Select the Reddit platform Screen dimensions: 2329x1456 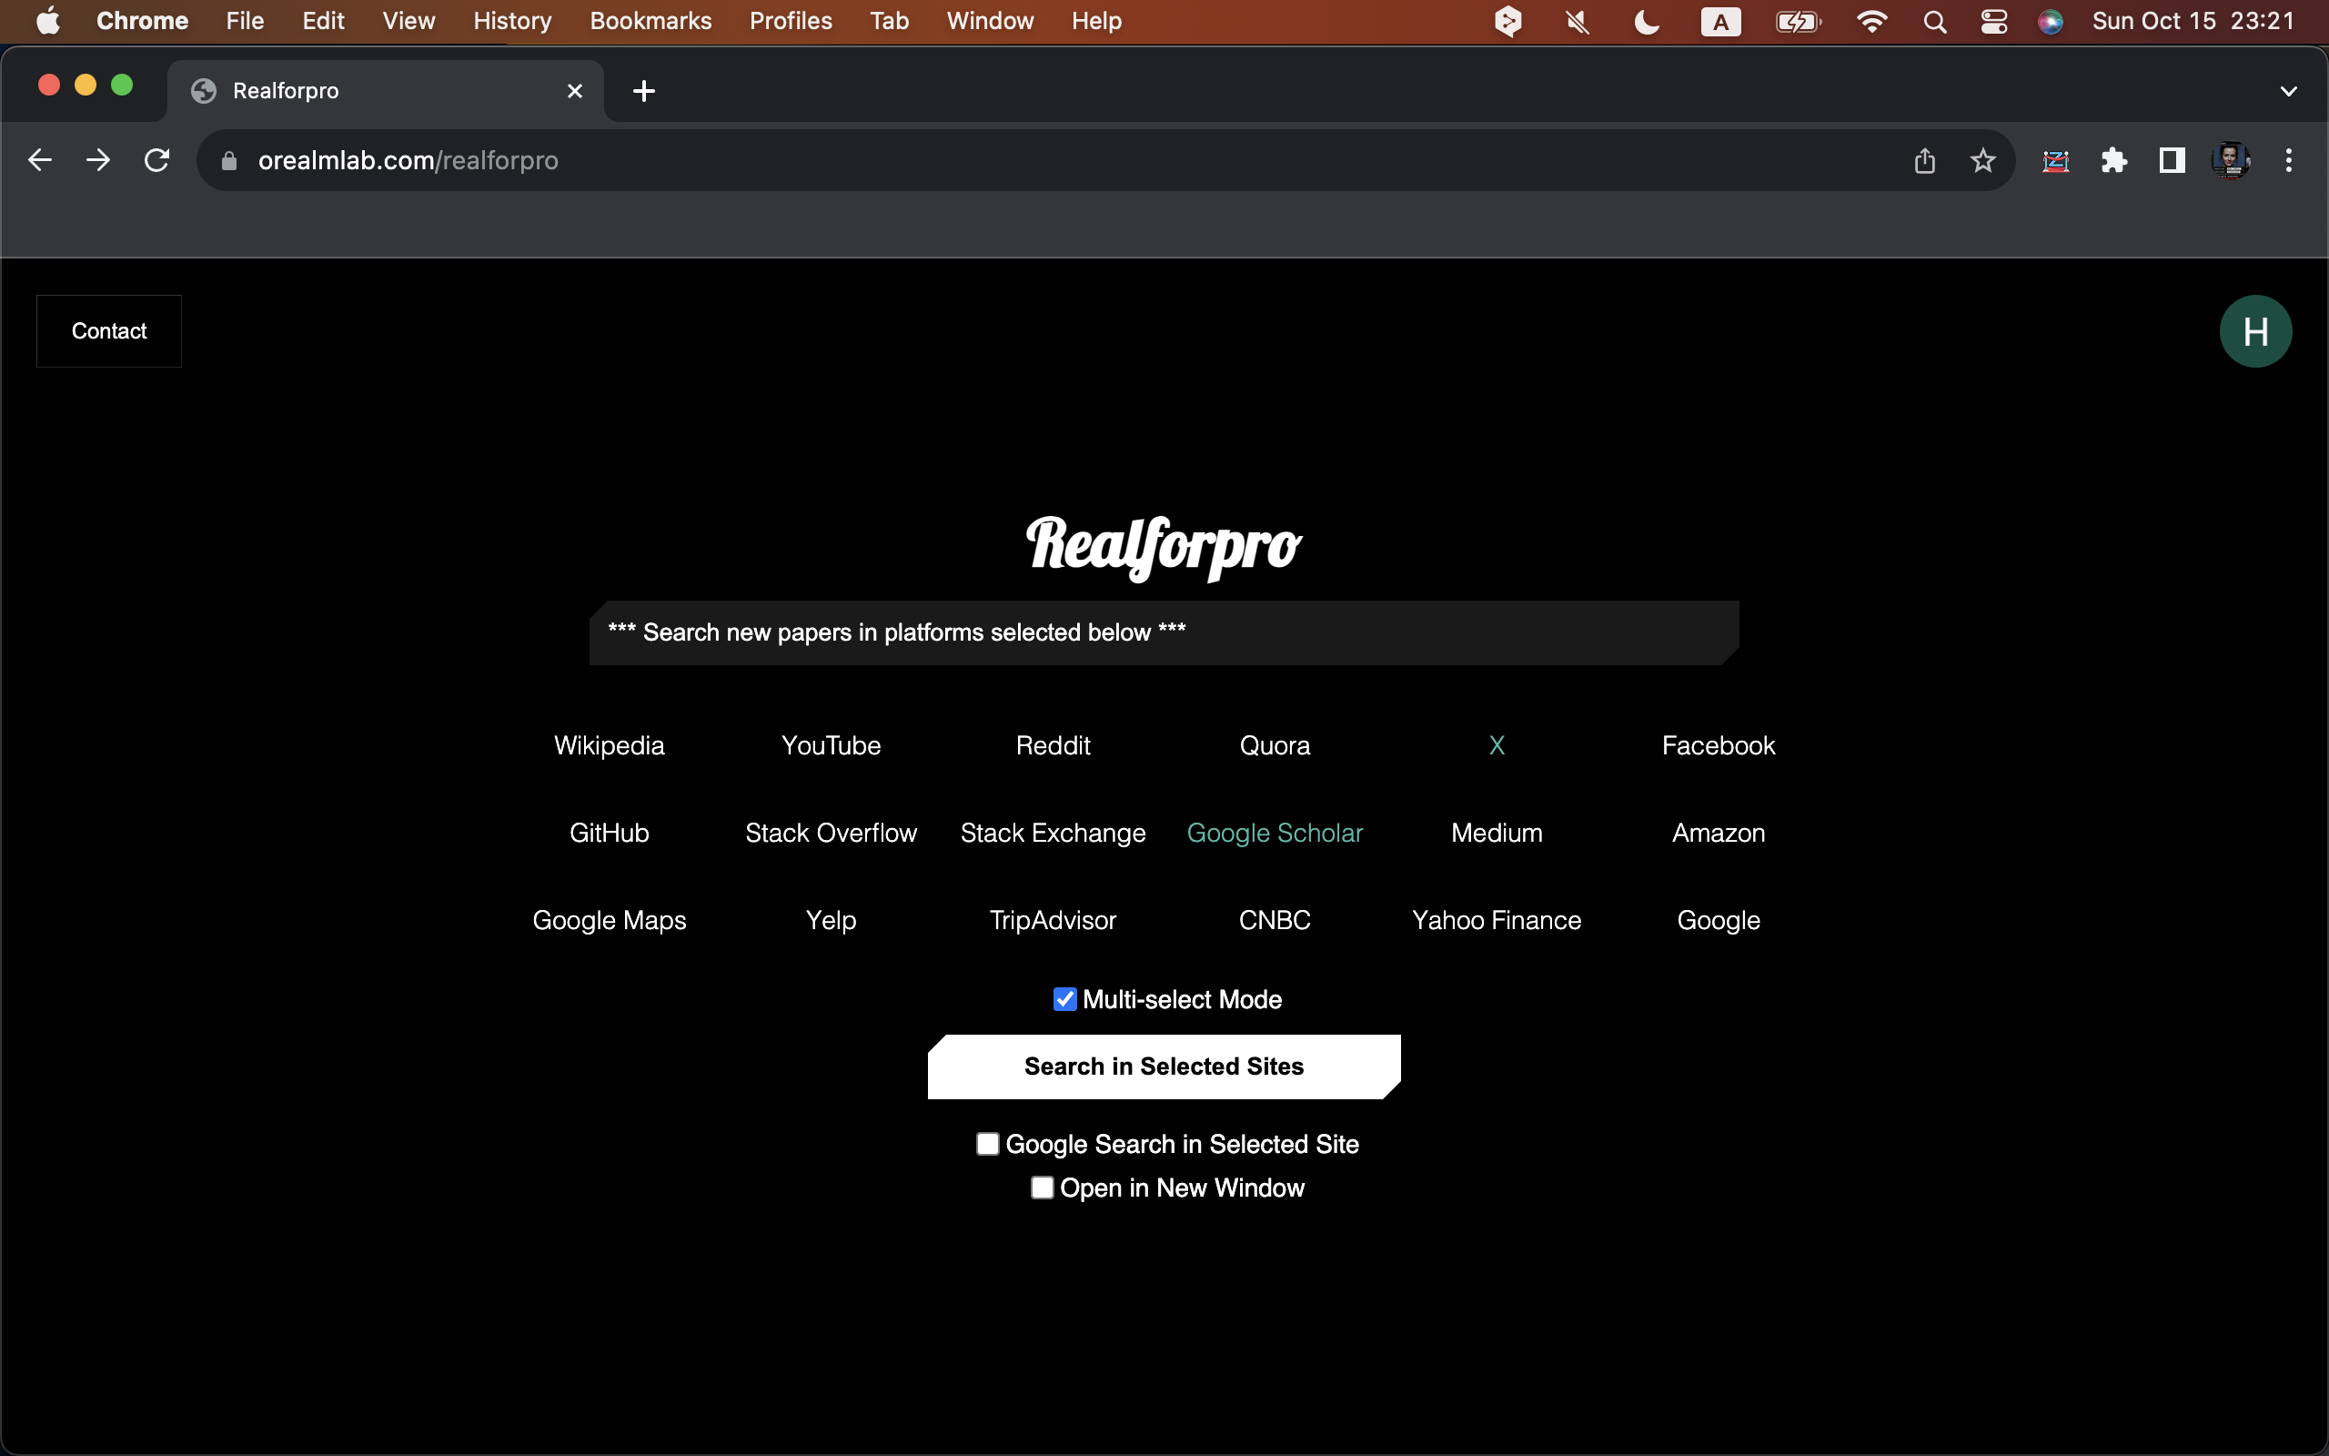[1053, 745]
